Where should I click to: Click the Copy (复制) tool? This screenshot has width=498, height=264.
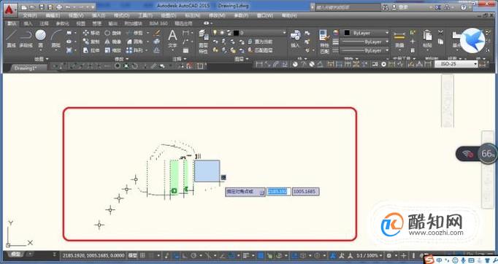tap(91, 42)
